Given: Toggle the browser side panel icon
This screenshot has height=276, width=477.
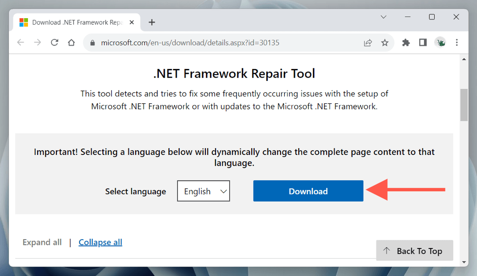Looking at the screenshot, I should [422, 43].
